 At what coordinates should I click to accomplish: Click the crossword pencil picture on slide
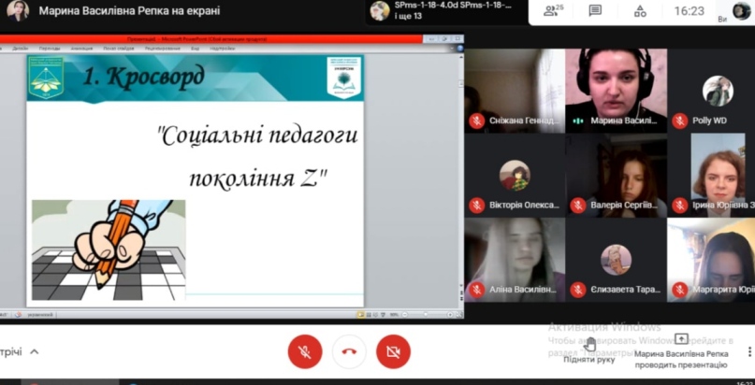click(109, 250)
